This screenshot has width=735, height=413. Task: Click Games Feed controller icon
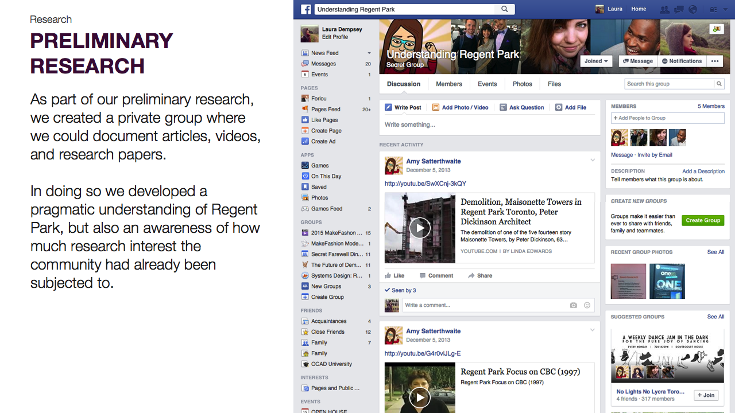[x=305, y=209]
